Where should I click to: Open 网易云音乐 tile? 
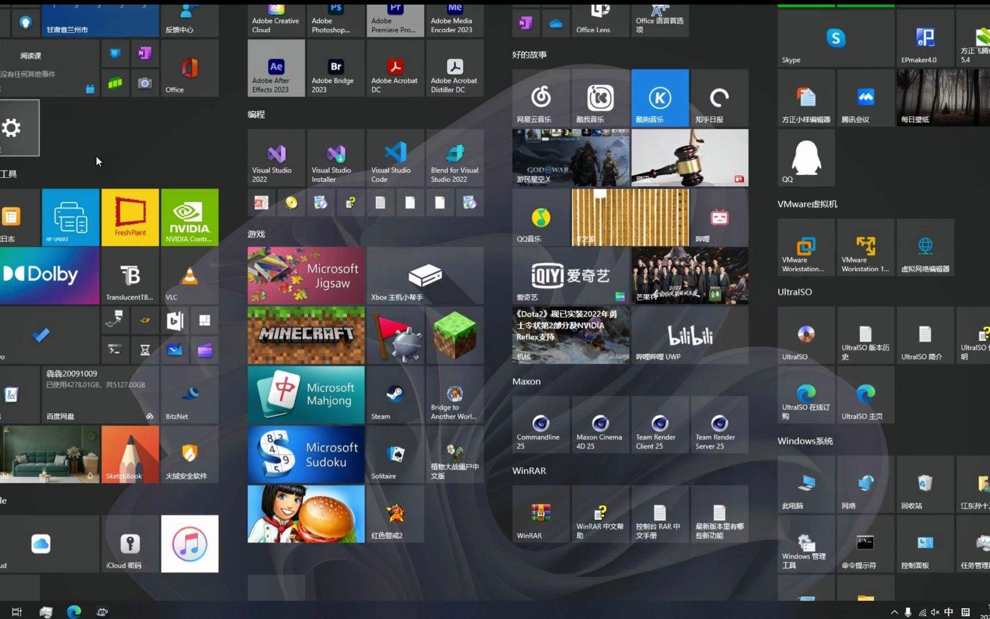point(541,98)
